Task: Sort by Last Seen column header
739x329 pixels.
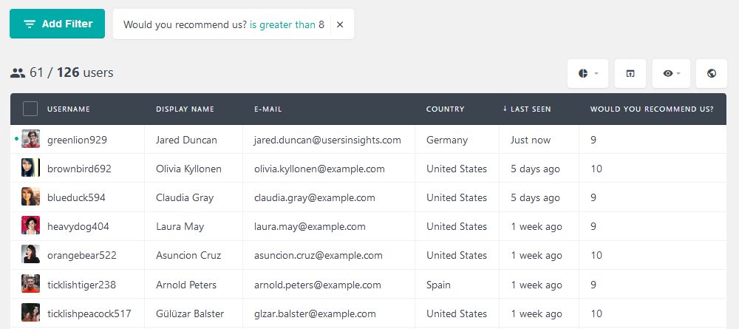Action: click(x=526, y=109)
